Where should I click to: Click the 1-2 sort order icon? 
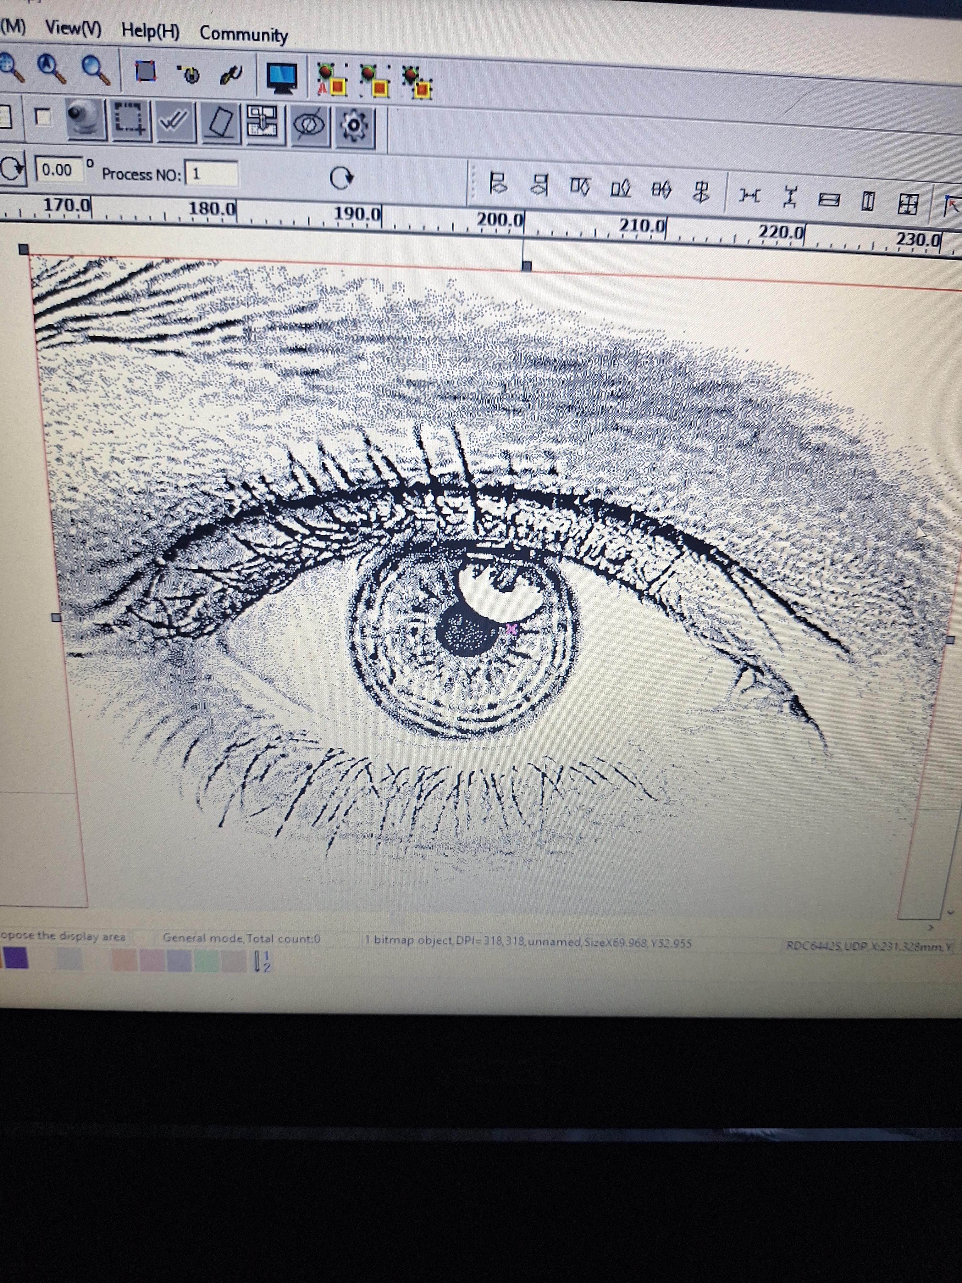(262, 962)
